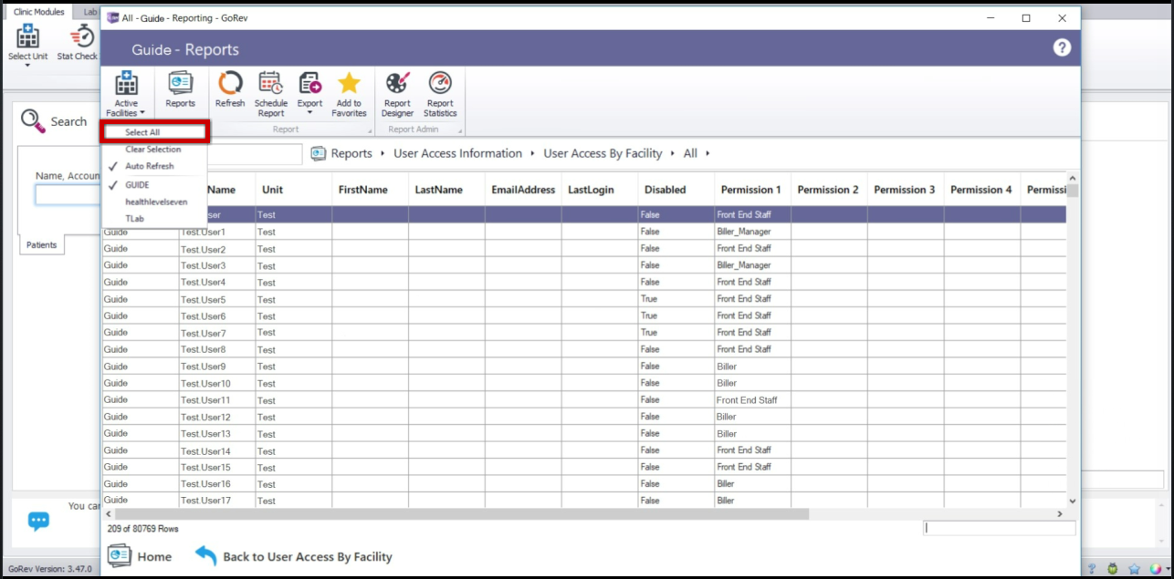Expand the arrow after the Reports breadcrumb
Viewport: 1174px width, 579px height.
383,153
